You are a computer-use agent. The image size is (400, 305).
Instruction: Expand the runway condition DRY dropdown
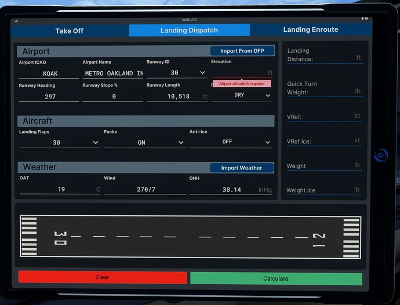point(242,95)
